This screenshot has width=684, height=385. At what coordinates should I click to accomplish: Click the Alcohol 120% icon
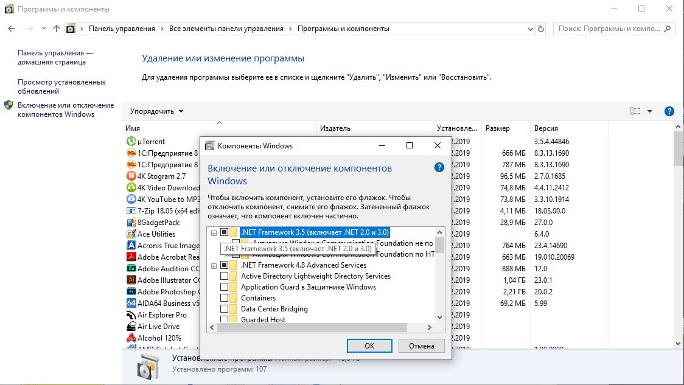point(131,338)
